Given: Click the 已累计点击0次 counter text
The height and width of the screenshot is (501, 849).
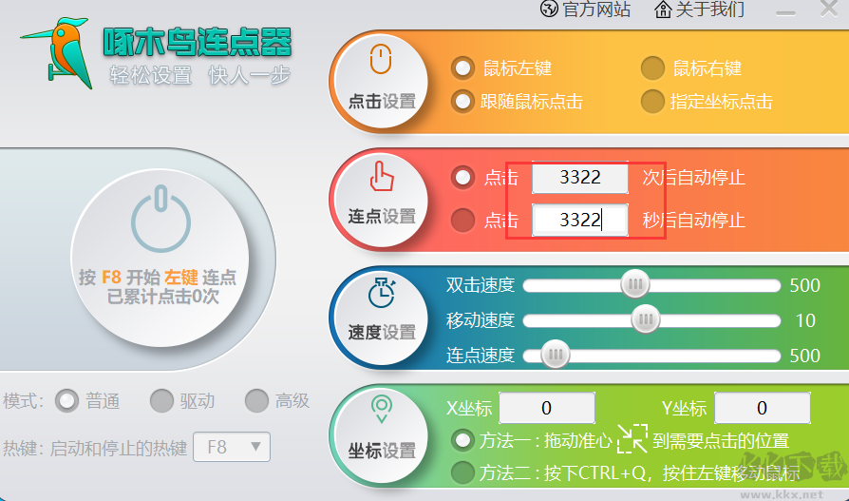Looking at the screenshot, I should point(163,297).
